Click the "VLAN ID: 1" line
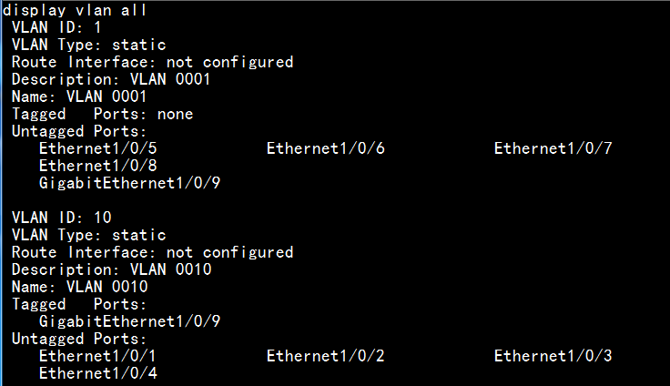 tap(56, 27)
